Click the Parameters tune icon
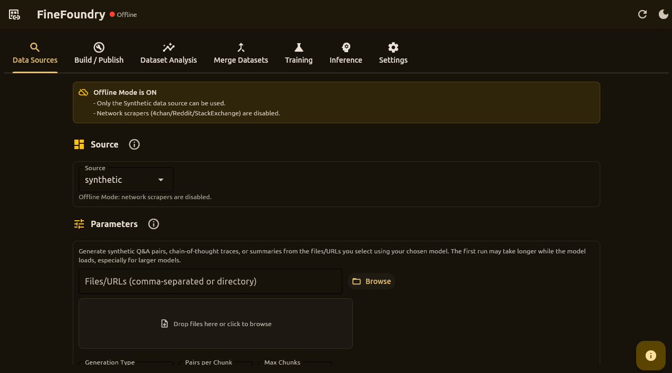 (x=79, y=224)
